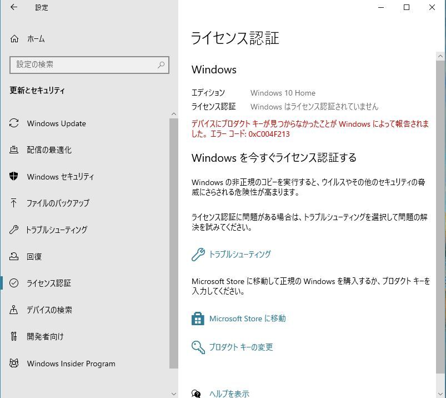Focus the 設定の検索 search box
The width and height of the screenshot is (446, 398).
pos(89,65)
